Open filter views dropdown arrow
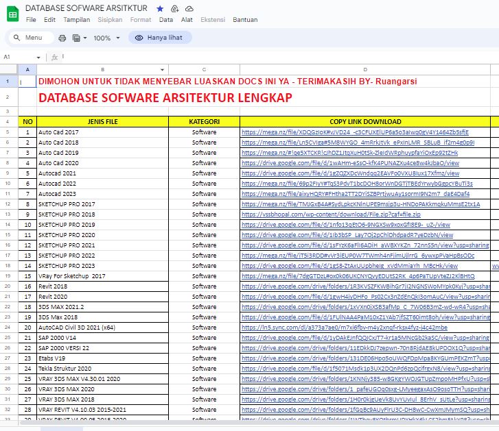This screenshot has height=431, width=499. click(85, 38)
